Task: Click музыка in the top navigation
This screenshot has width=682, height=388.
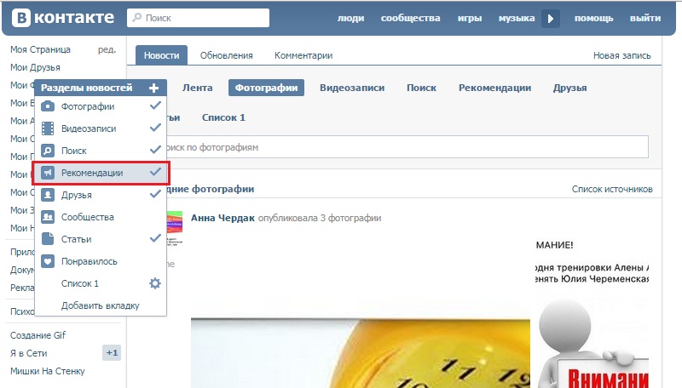Action: pyautogui.click(x=517, y=18)
